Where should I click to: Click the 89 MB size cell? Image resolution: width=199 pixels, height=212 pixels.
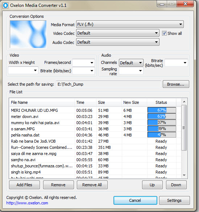103,172
